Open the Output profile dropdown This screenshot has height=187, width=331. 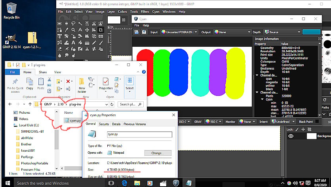pyautogui.click(x=231, y=32)
